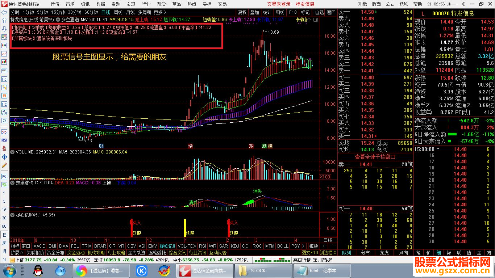Expand the 15:00:00 tick list dropdown arrow

point(438,149)
